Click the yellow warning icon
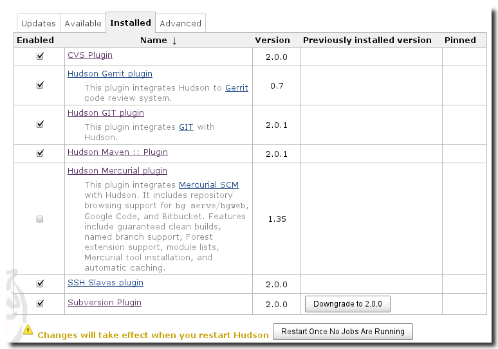 (x=28, y=330)
